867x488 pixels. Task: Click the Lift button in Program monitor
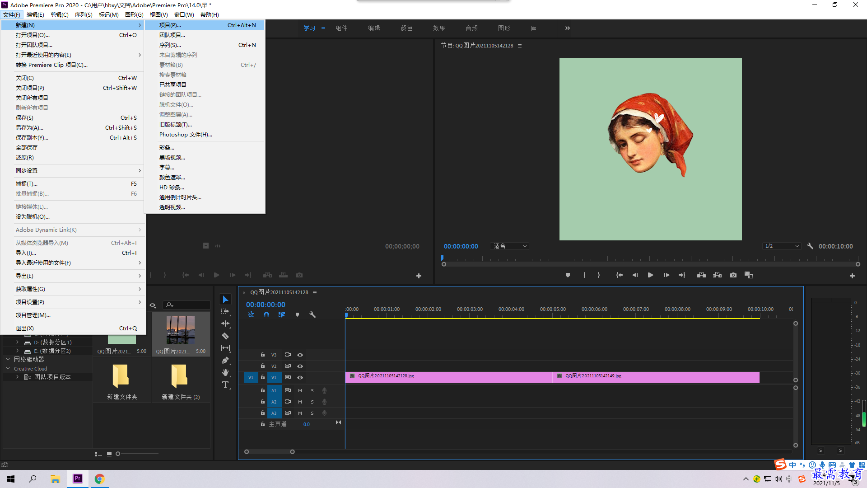701,275
